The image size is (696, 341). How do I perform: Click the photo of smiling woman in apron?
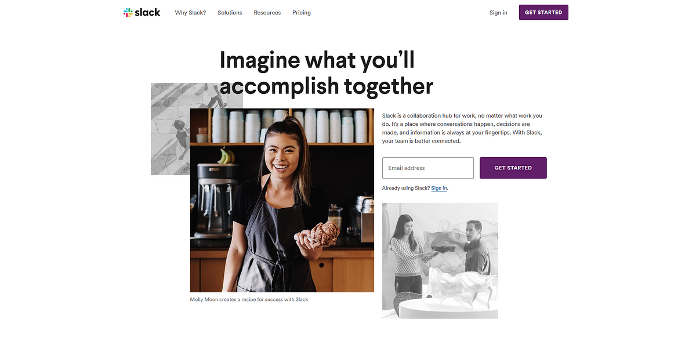coord(282,200)
